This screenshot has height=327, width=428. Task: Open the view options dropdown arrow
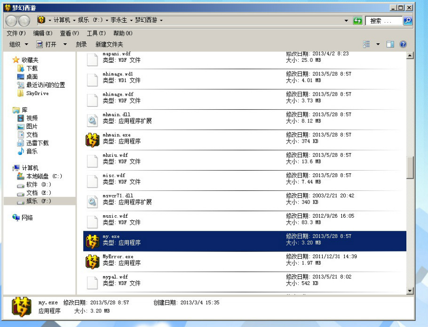(378, 44)
